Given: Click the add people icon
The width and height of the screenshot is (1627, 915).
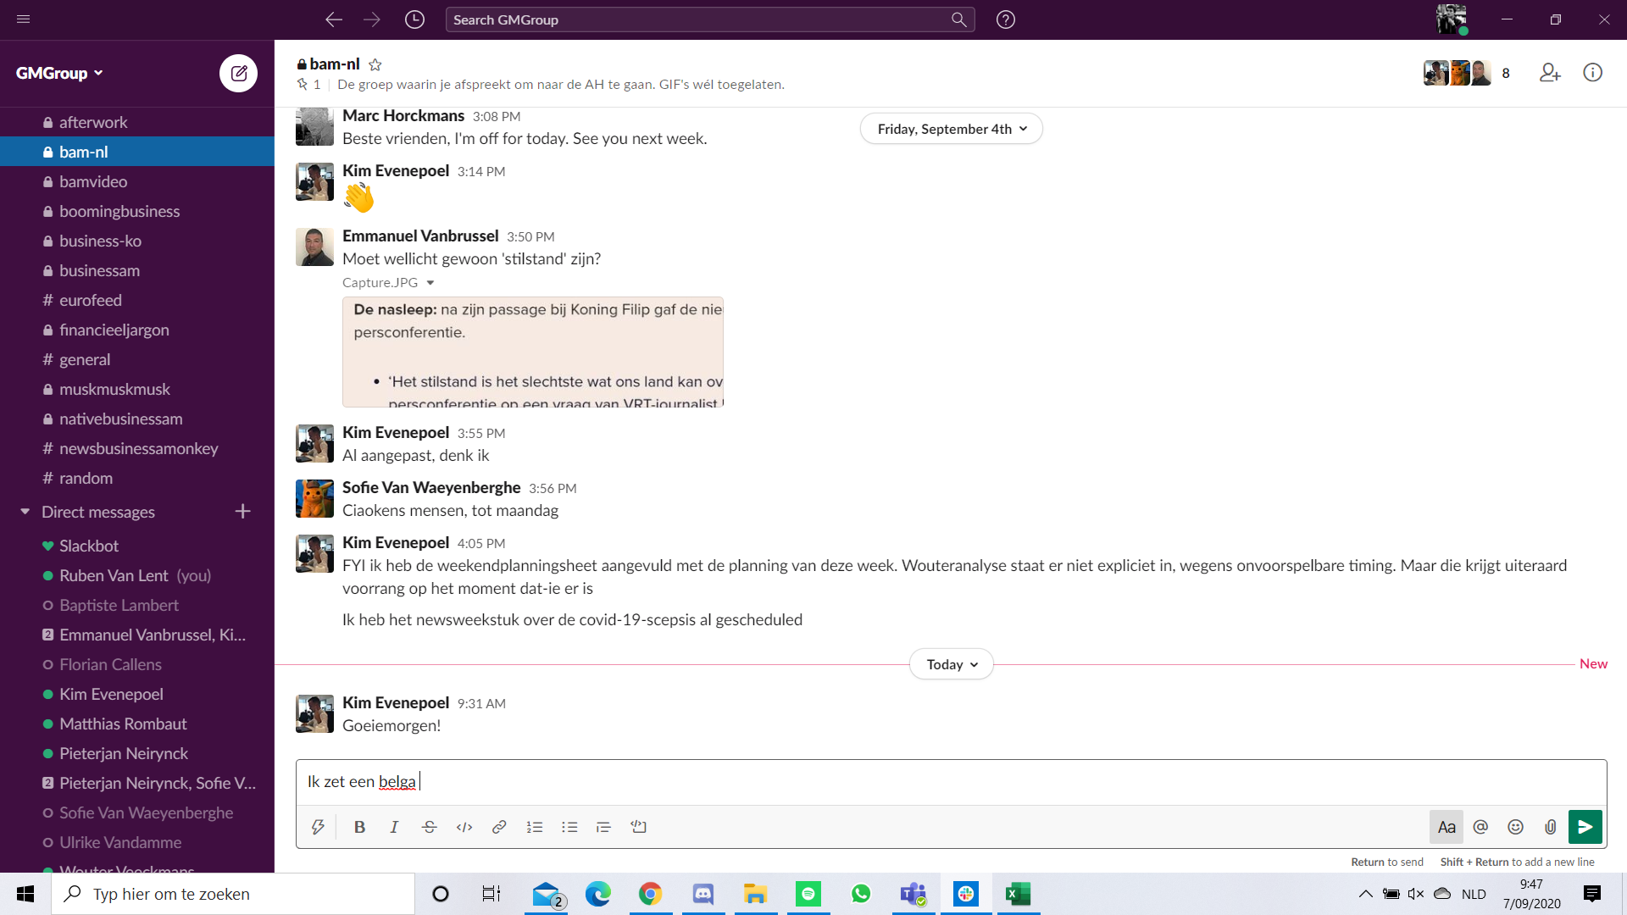Looking at the screenshot, I should [1550, 73].
